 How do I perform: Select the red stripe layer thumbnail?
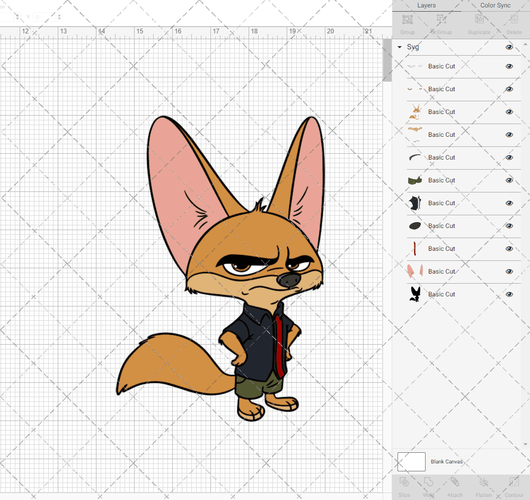pyautogui.click(x=415, y=249)
